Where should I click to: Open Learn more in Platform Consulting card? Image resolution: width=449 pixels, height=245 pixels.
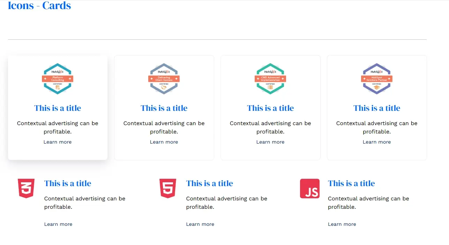click(x=58, y=142)
